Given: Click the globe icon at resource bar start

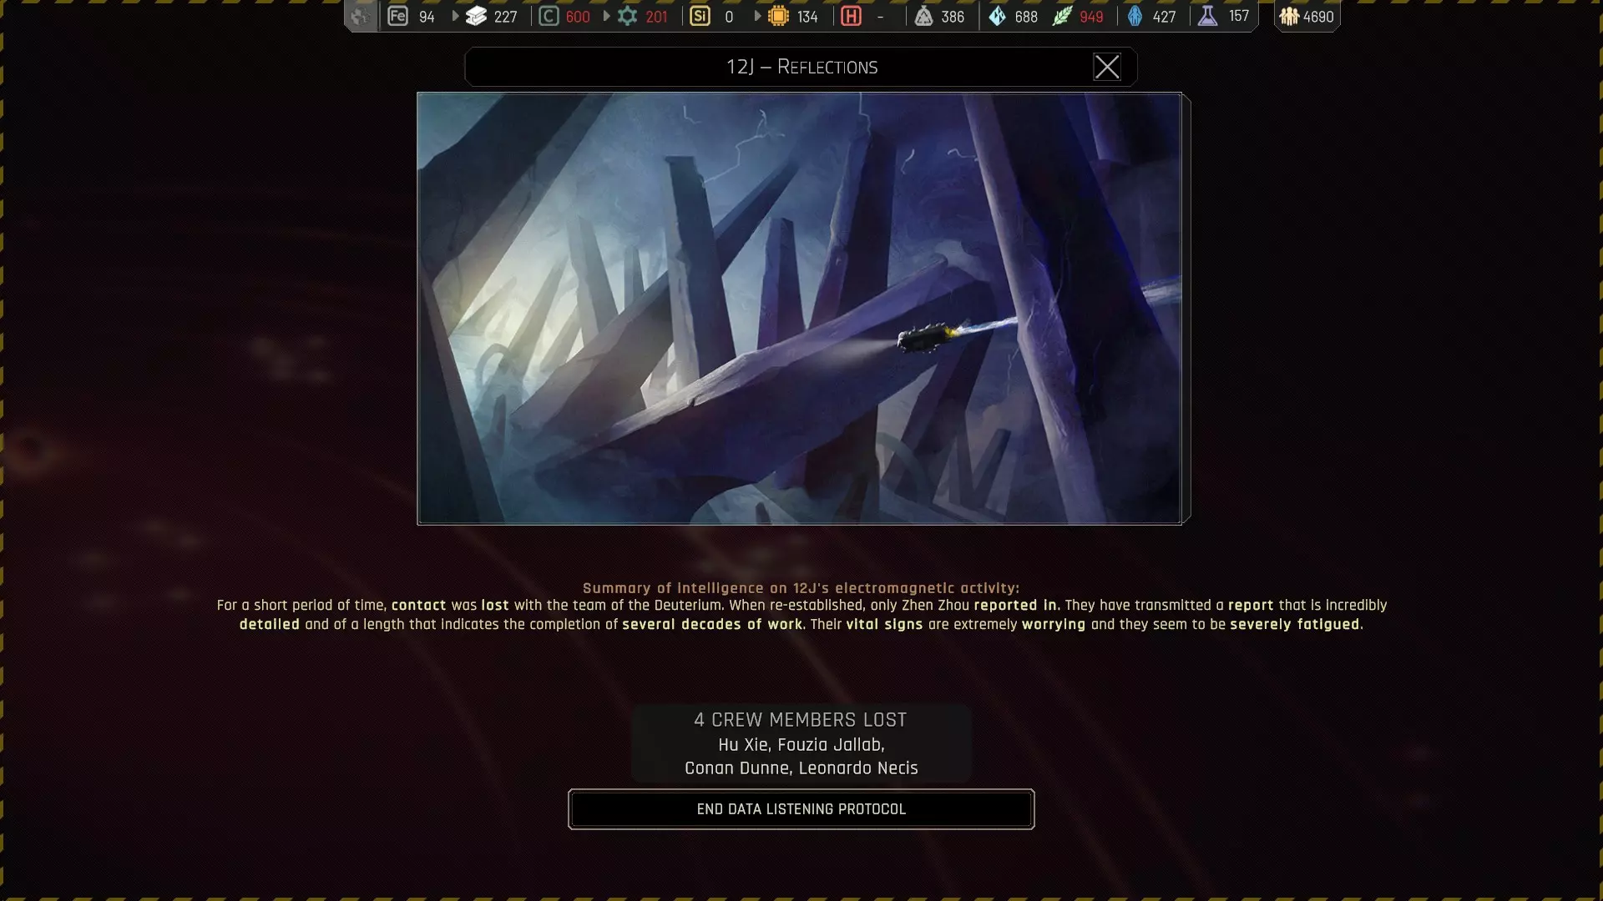Looking at the screenshot, I should pos(361,16).
